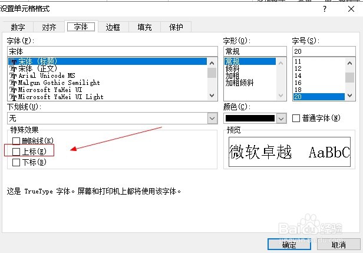This screenshot has width=363, height=253.
Task: Click size list scroll down arrow
Action: point(350,95)
